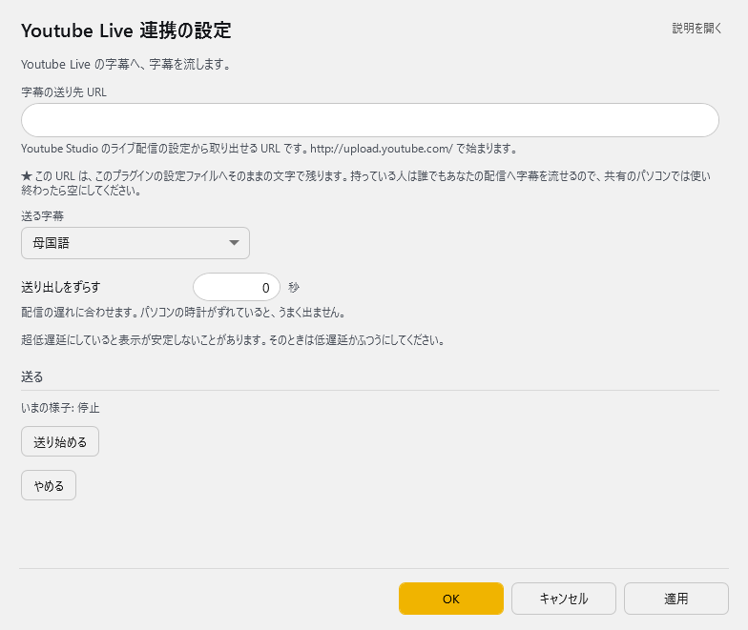Open the 送る字幕 dropdown showing 母国語
This screenshot has height=630, width=748.
pyautogui.click(x=135, y=243)
